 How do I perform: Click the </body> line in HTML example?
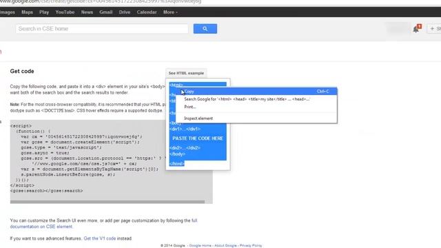point(178,154)
